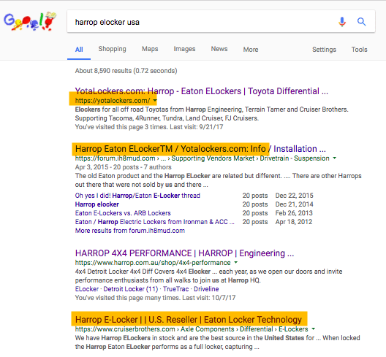Click More results from forum.ih8mud.com
386x357 pixels.
pos(129,231)
